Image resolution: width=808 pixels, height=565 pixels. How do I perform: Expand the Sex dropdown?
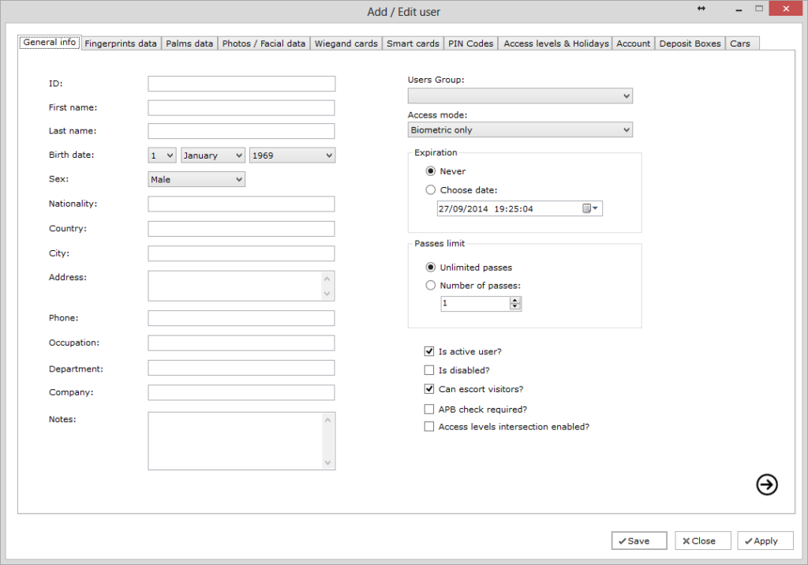click(x=196, y=180)
